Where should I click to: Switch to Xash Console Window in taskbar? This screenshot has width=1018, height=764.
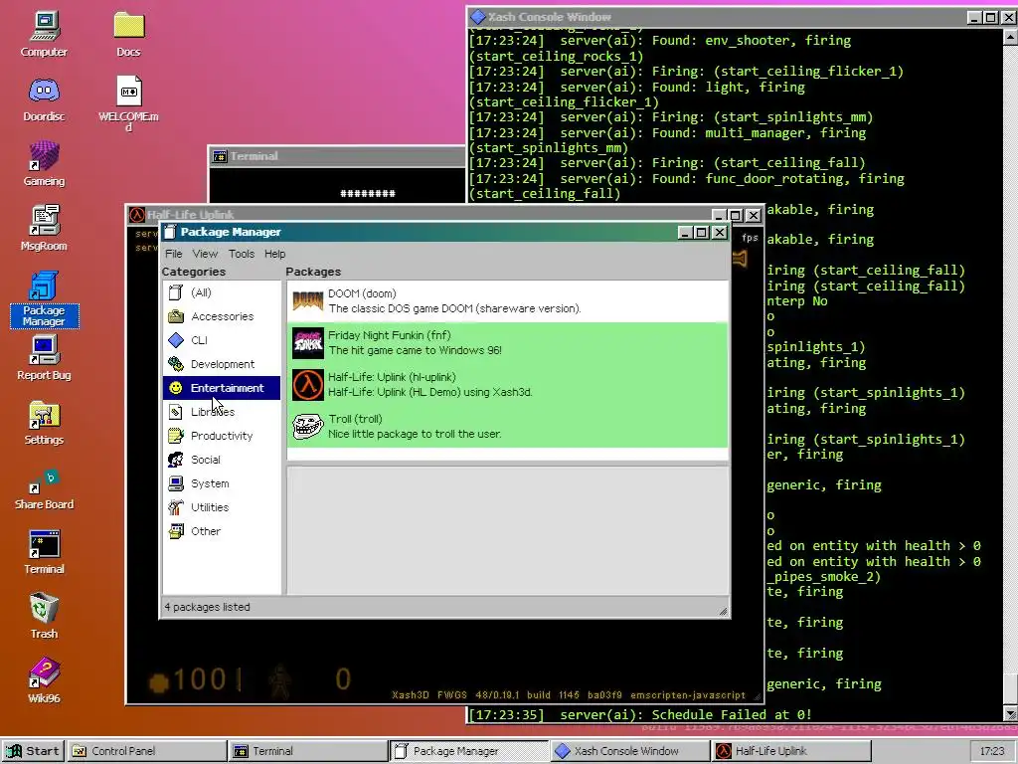(629, 751)
